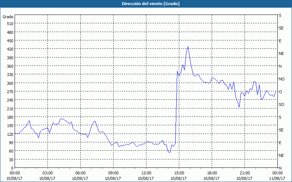Click the 06:00 time axis label
The image size is (292, 182).
80,173
